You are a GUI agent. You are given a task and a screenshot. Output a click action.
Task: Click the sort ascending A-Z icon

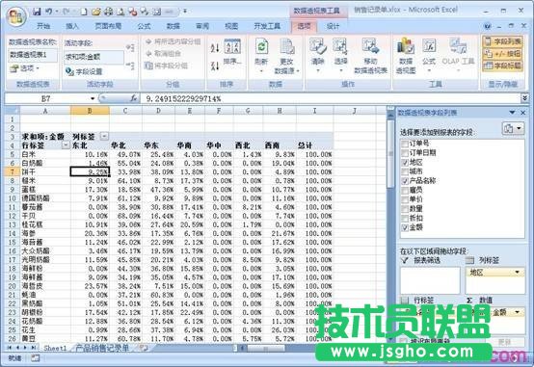215,48
